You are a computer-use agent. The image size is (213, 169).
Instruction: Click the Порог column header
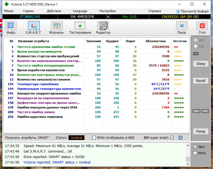point(130,41)
